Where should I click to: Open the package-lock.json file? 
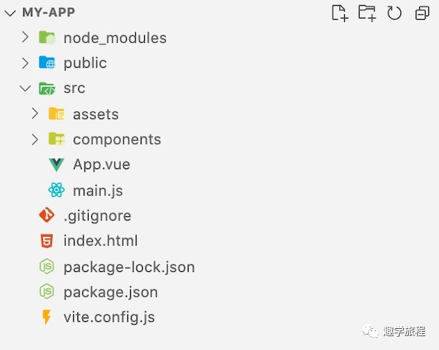click(x=129, y=267)
